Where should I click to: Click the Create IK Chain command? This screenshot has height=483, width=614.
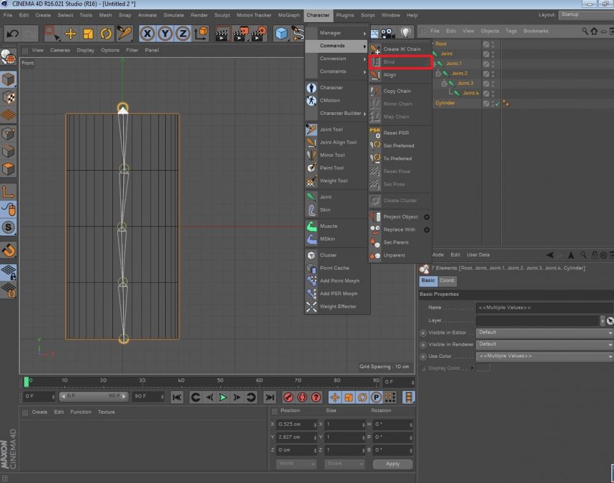click(402, 49)
